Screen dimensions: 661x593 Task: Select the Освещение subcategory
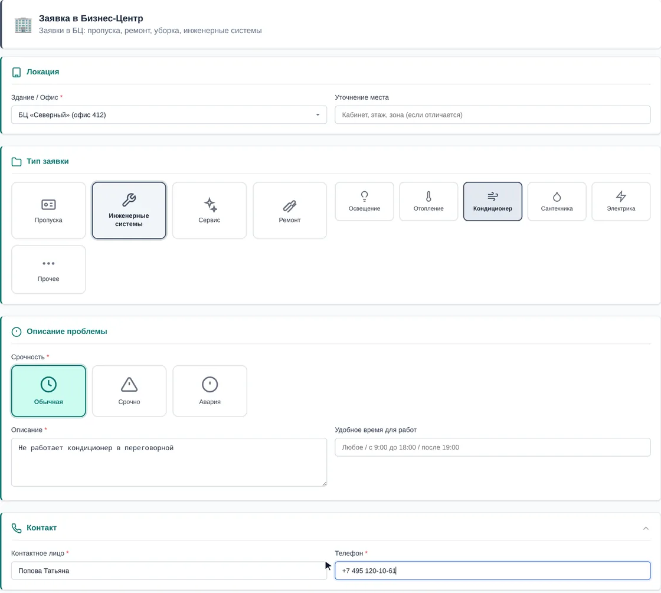click(x=364, y=201)
